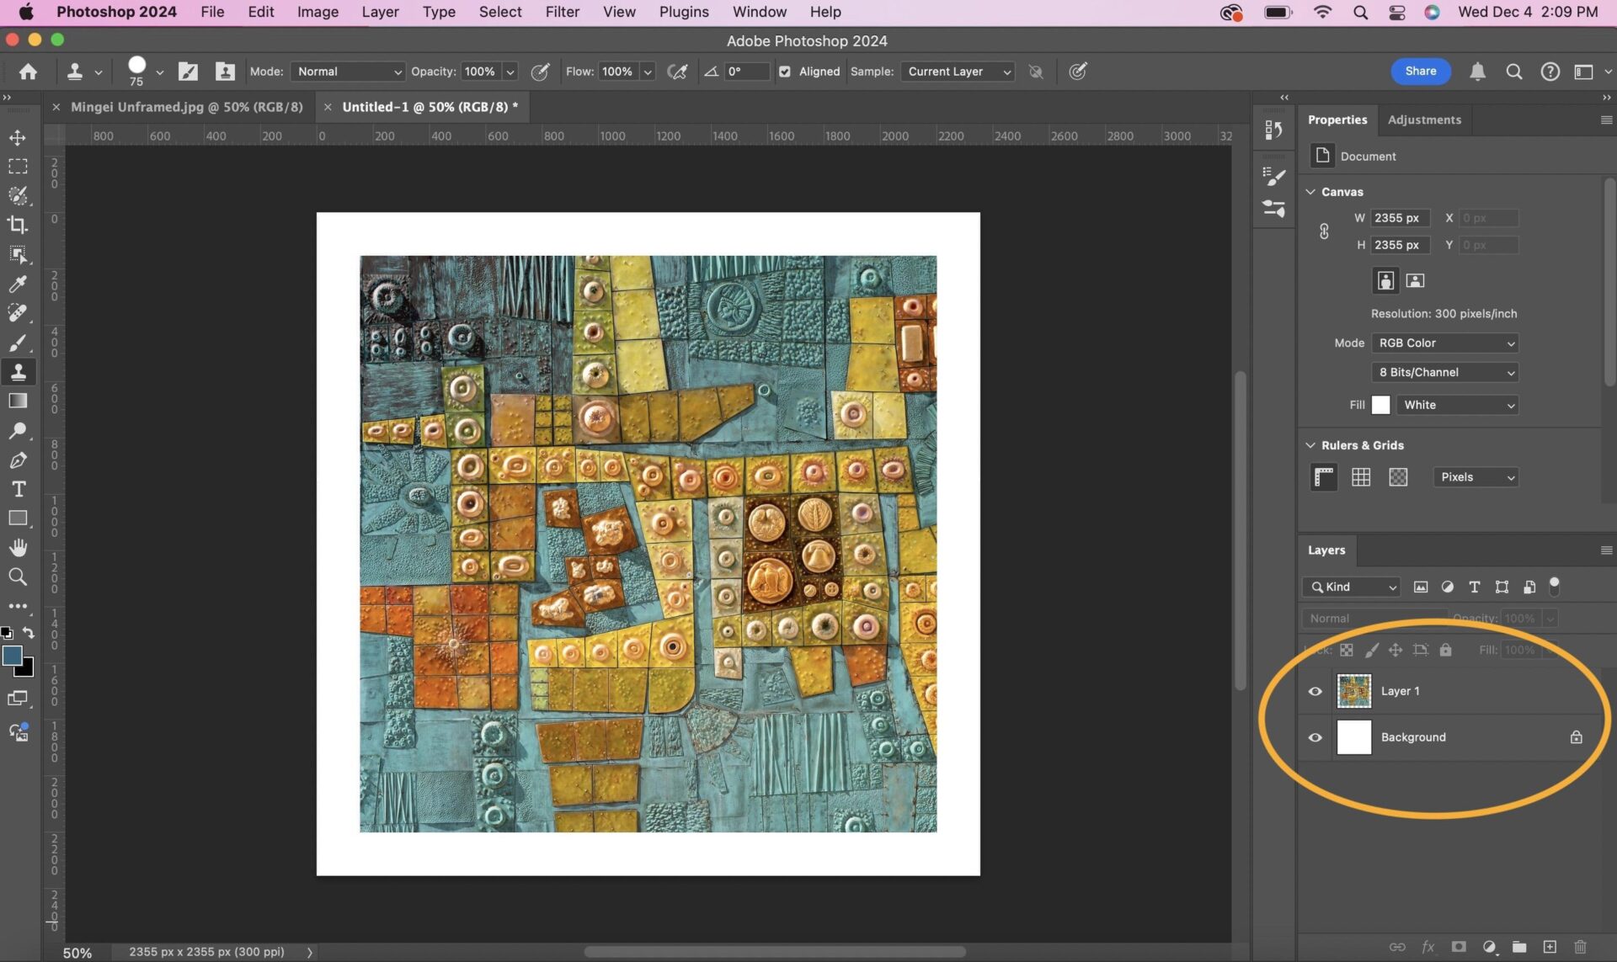
Task: Open the Properties panel options menu
Action: click(1606, 120)
